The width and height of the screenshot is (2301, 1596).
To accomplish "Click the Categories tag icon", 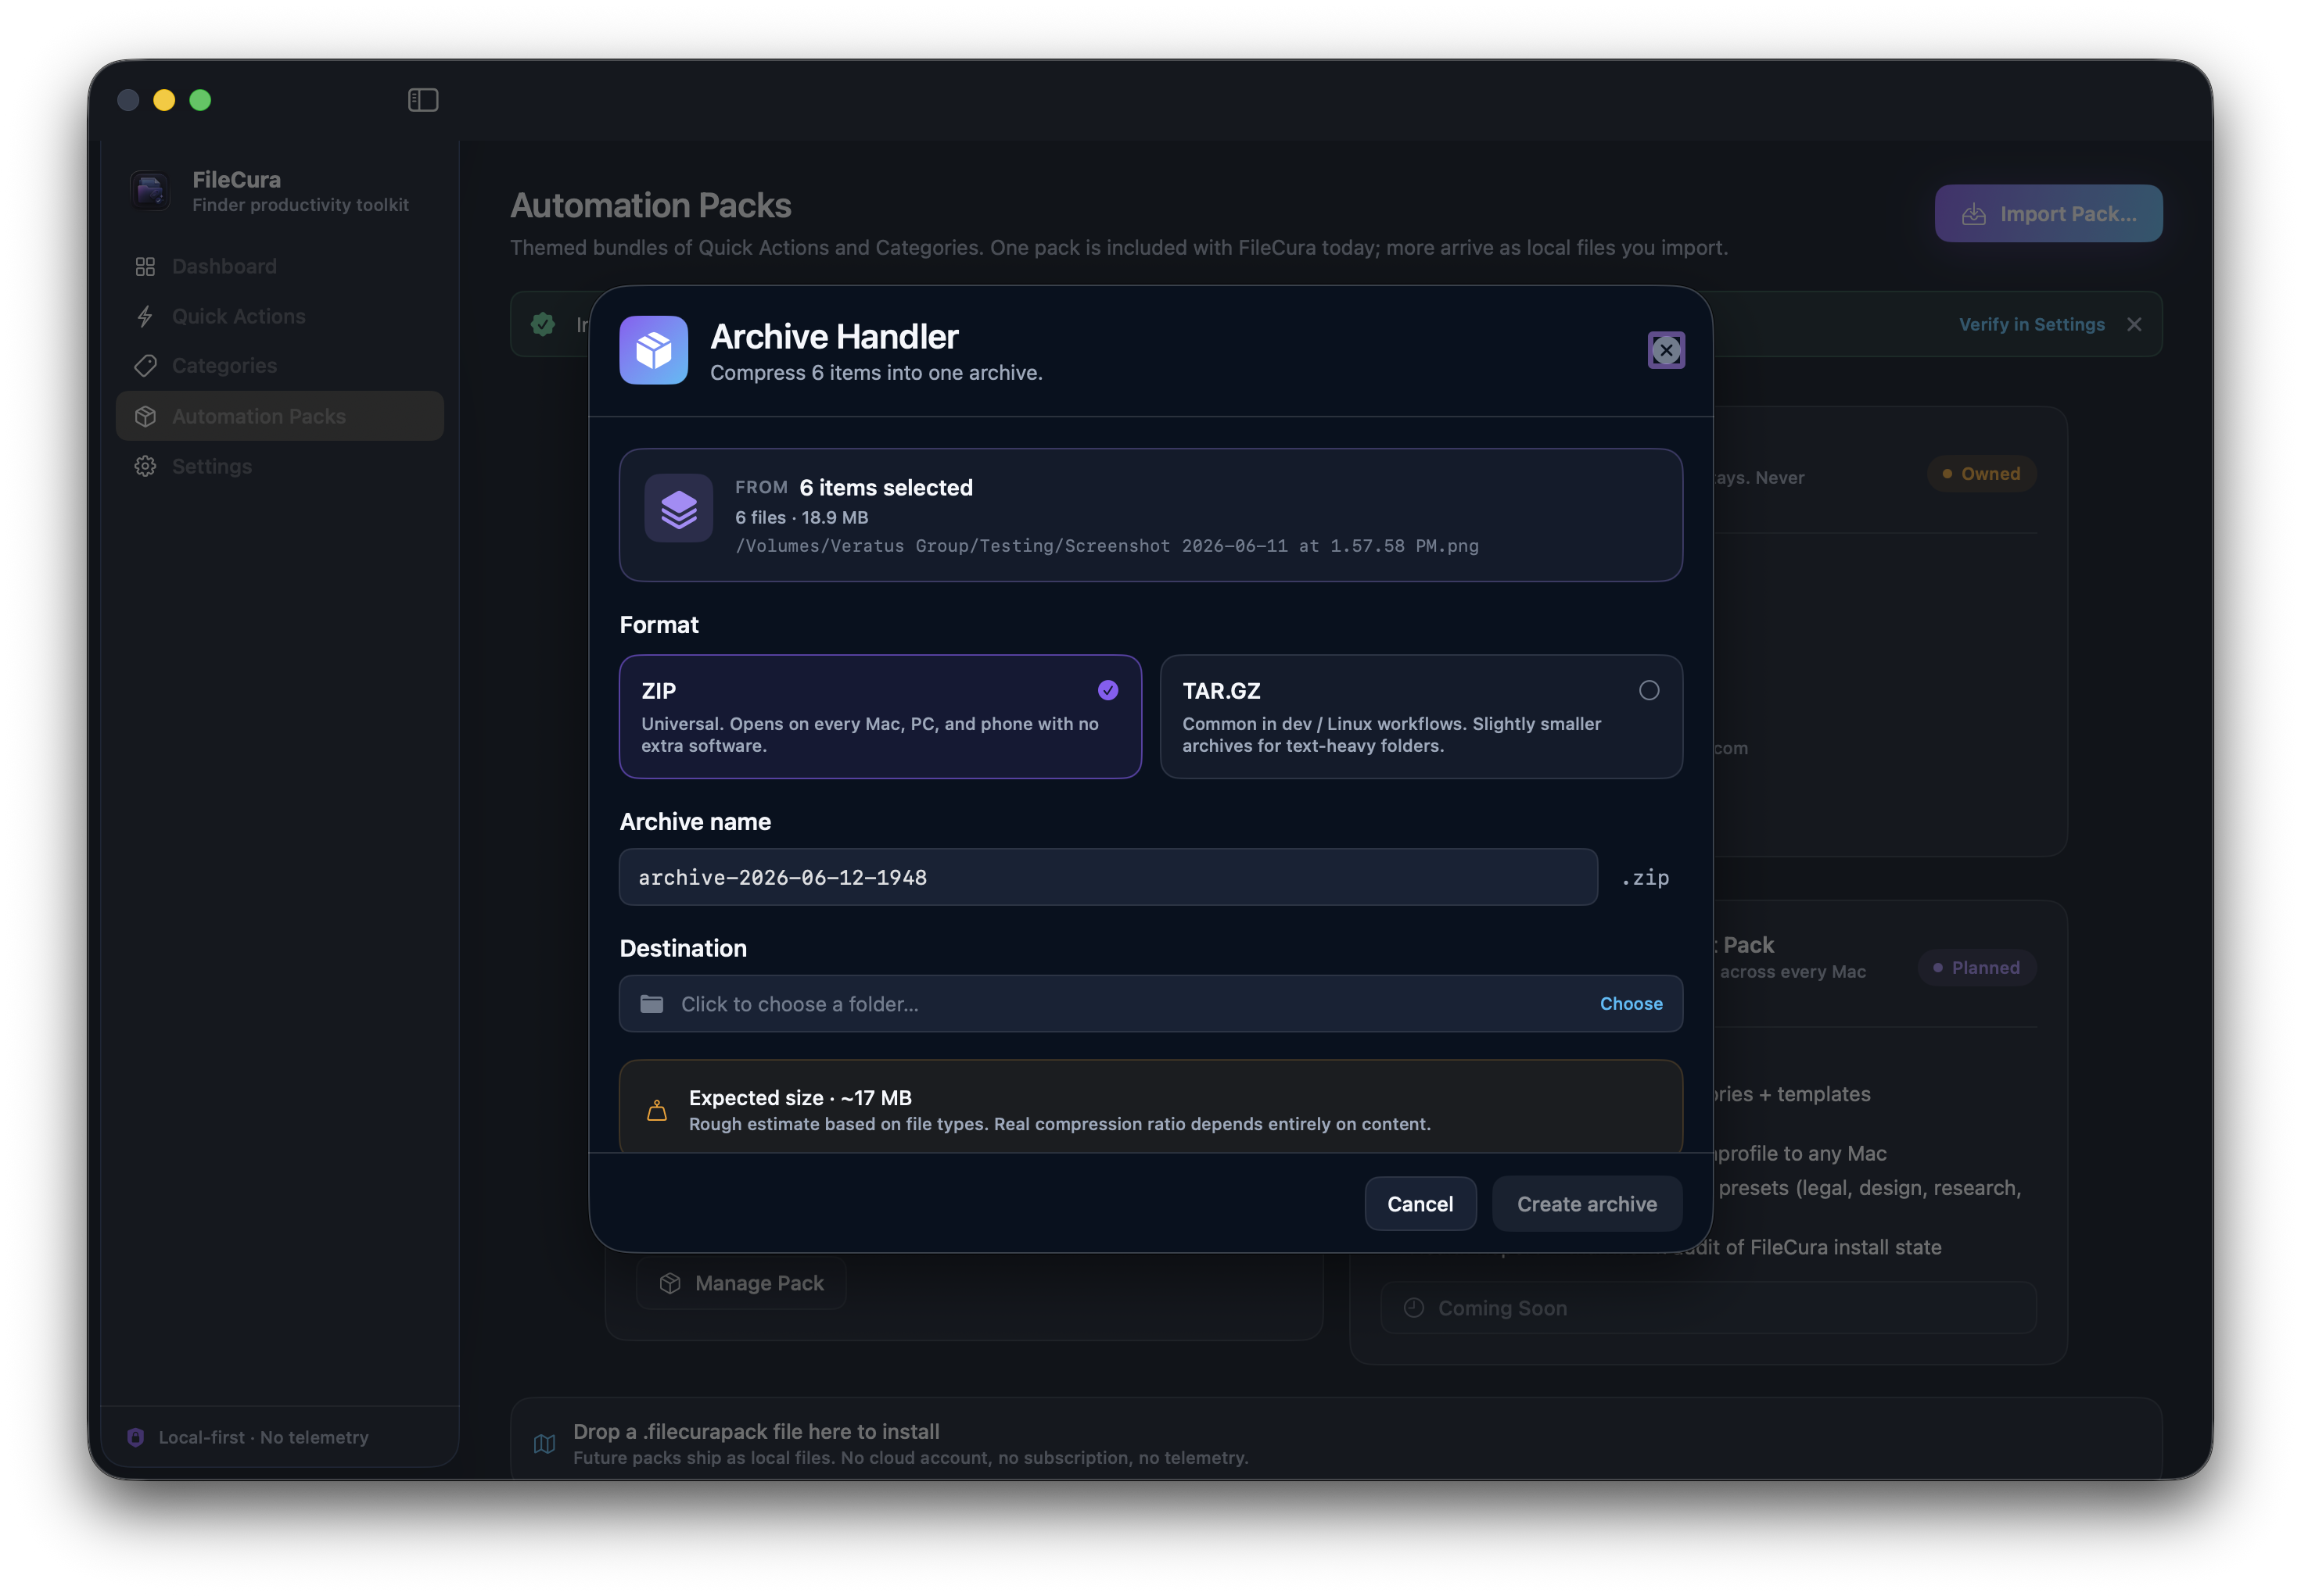I will (145, 366).
